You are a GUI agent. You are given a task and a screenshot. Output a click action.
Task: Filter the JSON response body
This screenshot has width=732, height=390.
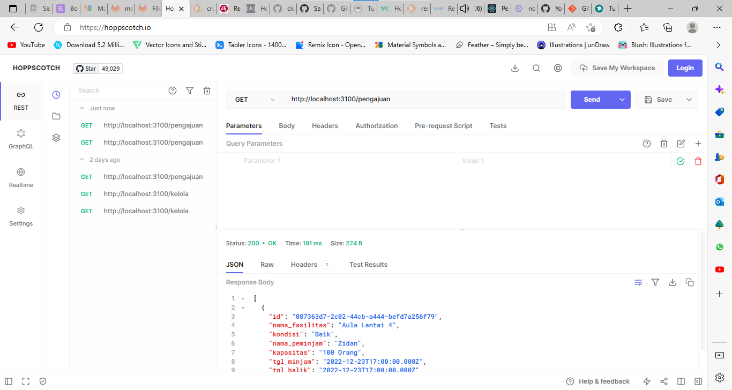[x=655, y=282]
